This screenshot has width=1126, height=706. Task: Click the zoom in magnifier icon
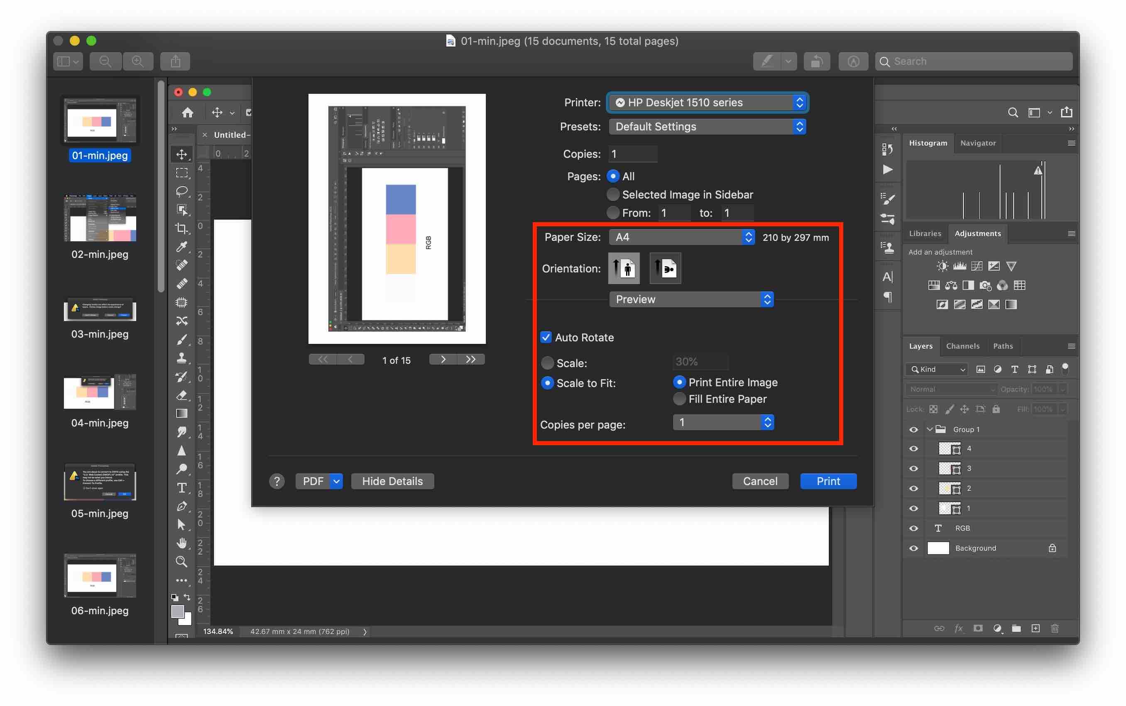pyautogui.click(x=138, y=61)
